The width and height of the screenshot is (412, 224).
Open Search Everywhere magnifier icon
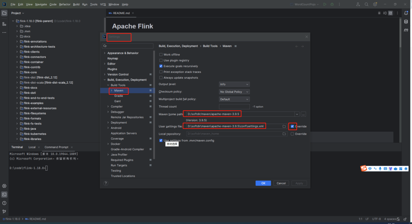(x=366, y=5)
